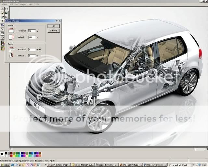Pick the Ellipse shape tool
The width and height of the screenshot is (208, 167).
[2, 38]
